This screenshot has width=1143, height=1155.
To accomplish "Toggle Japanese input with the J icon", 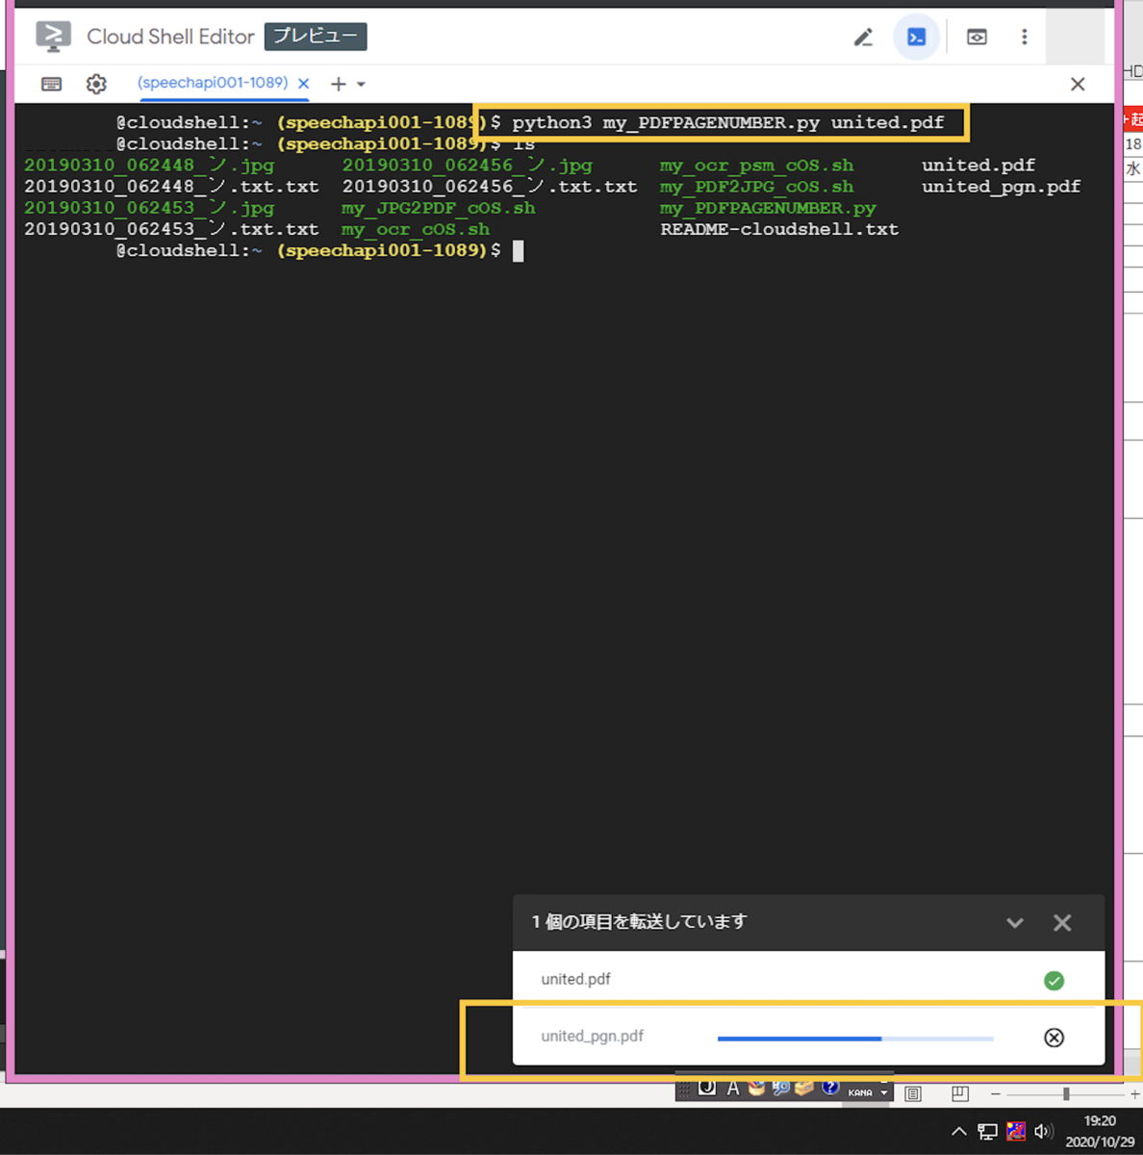I will (x=707, y=1088).
